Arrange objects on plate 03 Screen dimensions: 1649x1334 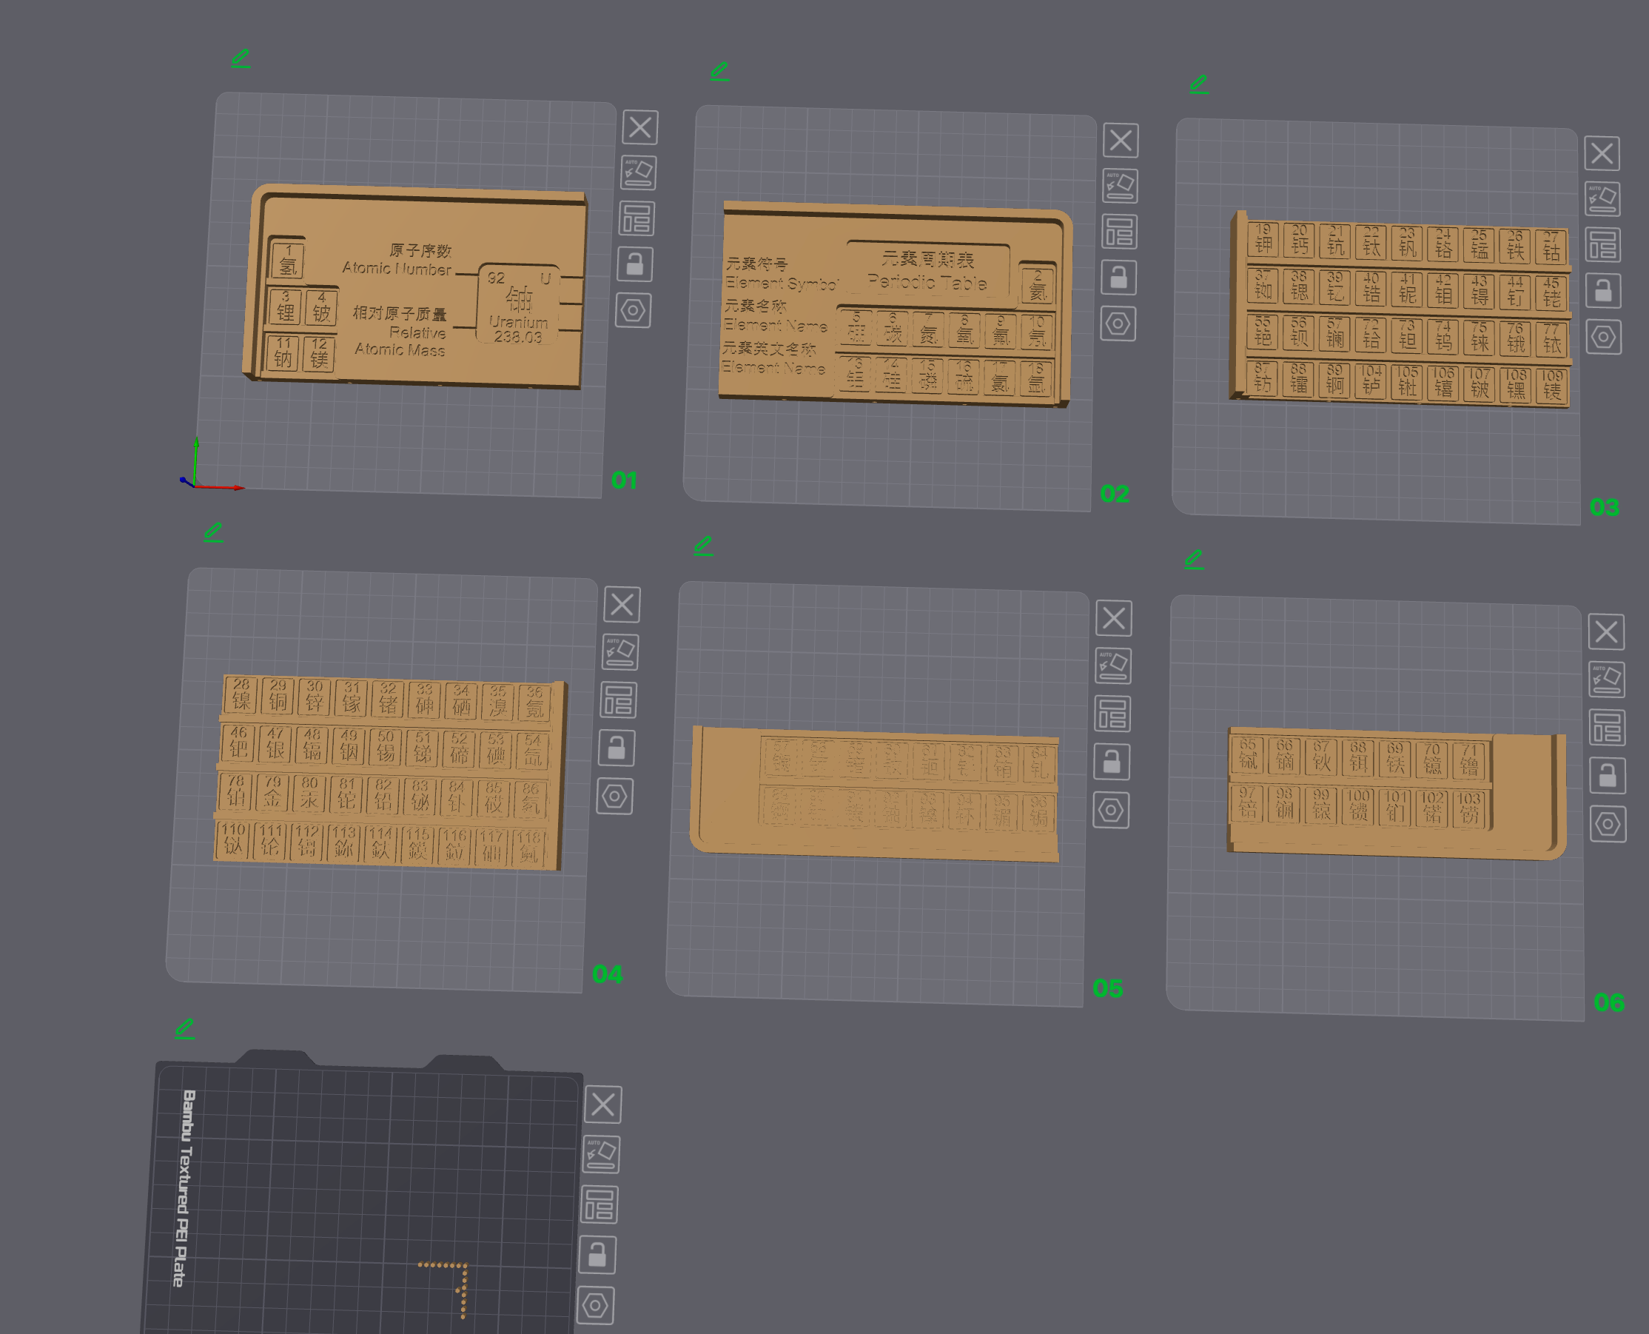click(x=1603, y=245)
